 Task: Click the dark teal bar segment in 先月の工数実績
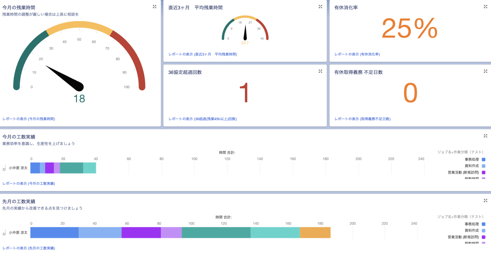(x=216, y=233)
